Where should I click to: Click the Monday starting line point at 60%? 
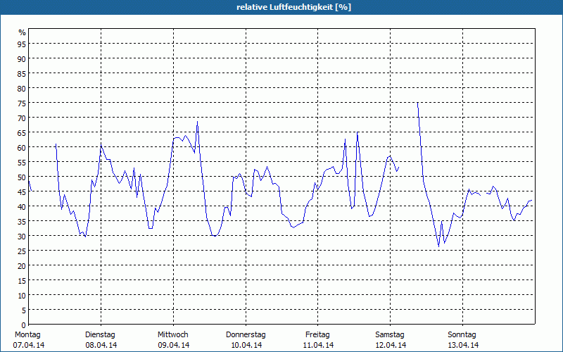(x=56, y=144)
